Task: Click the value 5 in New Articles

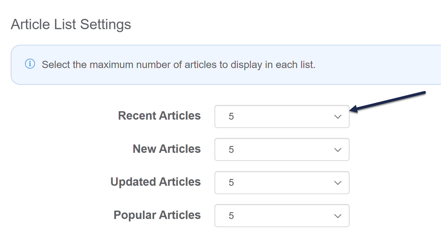Action: click(231, 150)
